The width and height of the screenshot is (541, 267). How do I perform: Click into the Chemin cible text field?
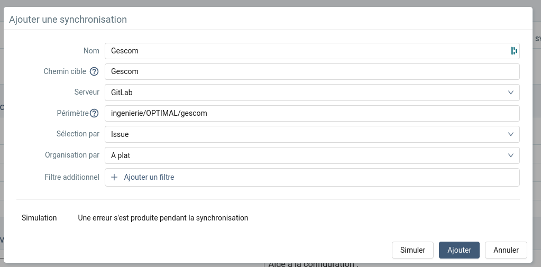pos(312,71)
